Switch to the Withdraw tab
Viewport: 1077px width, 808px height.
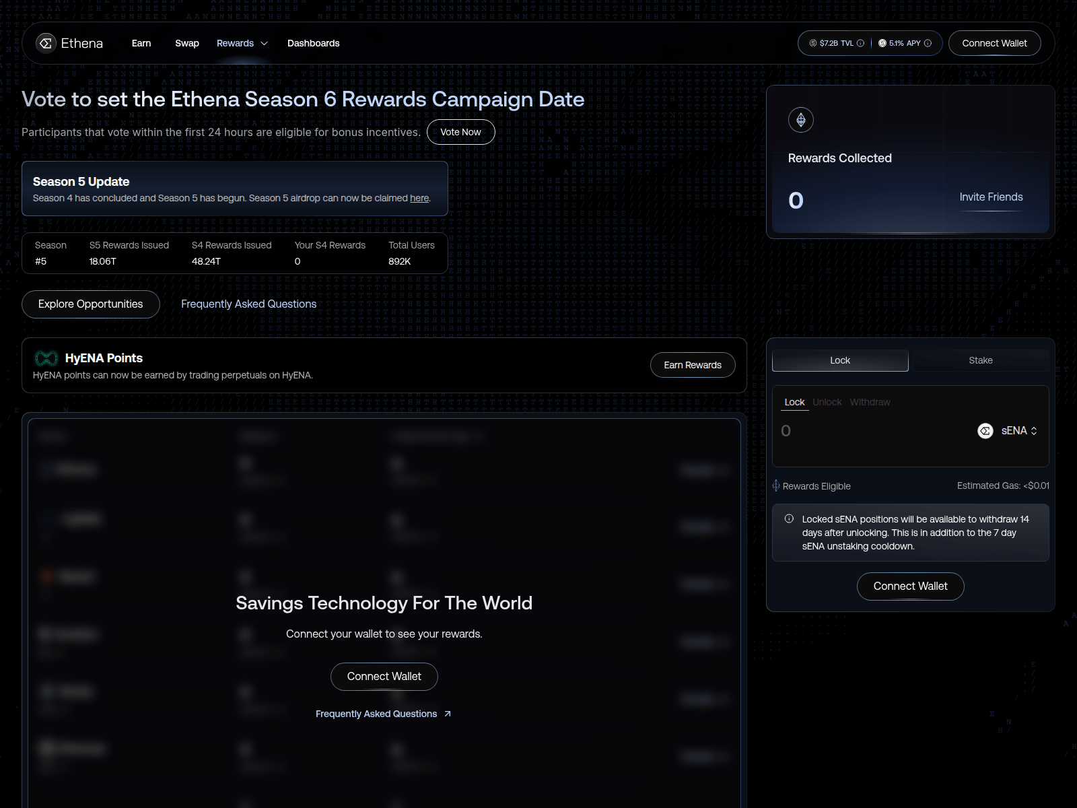(x=870, y=402)
